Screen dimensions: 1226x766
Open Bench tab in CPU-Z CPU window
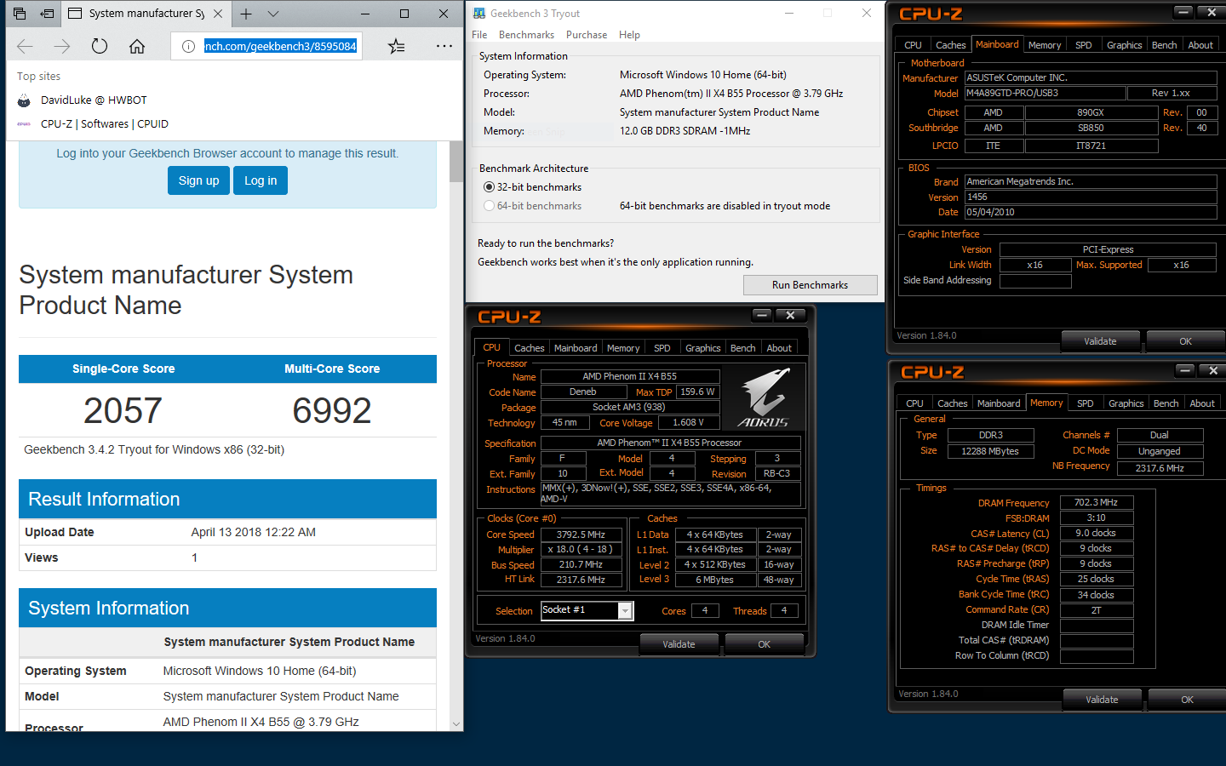[x=743, y=348]
